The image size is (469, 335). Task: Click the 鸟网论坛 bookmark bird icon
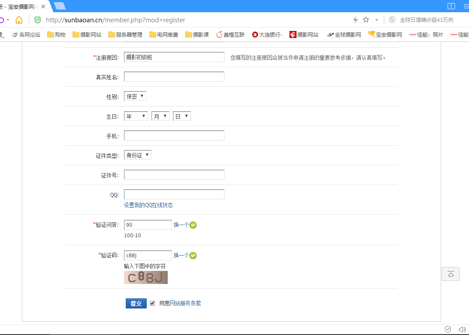click(x=15, y=34)
